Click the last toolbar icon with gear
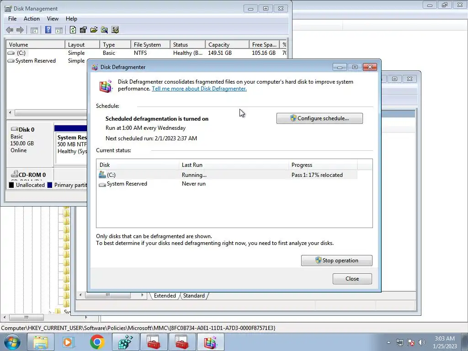The image size is (468, 351). point(115,30)
